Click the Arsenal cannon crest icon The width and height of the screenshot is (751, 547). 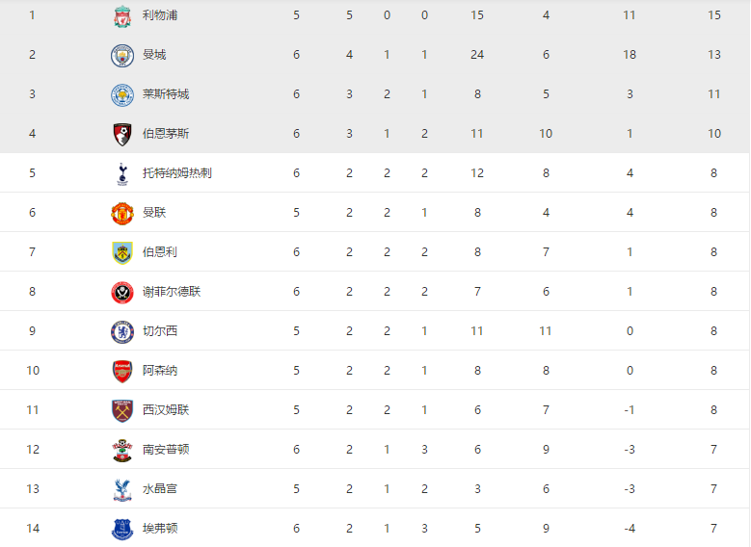pos(121,371)
